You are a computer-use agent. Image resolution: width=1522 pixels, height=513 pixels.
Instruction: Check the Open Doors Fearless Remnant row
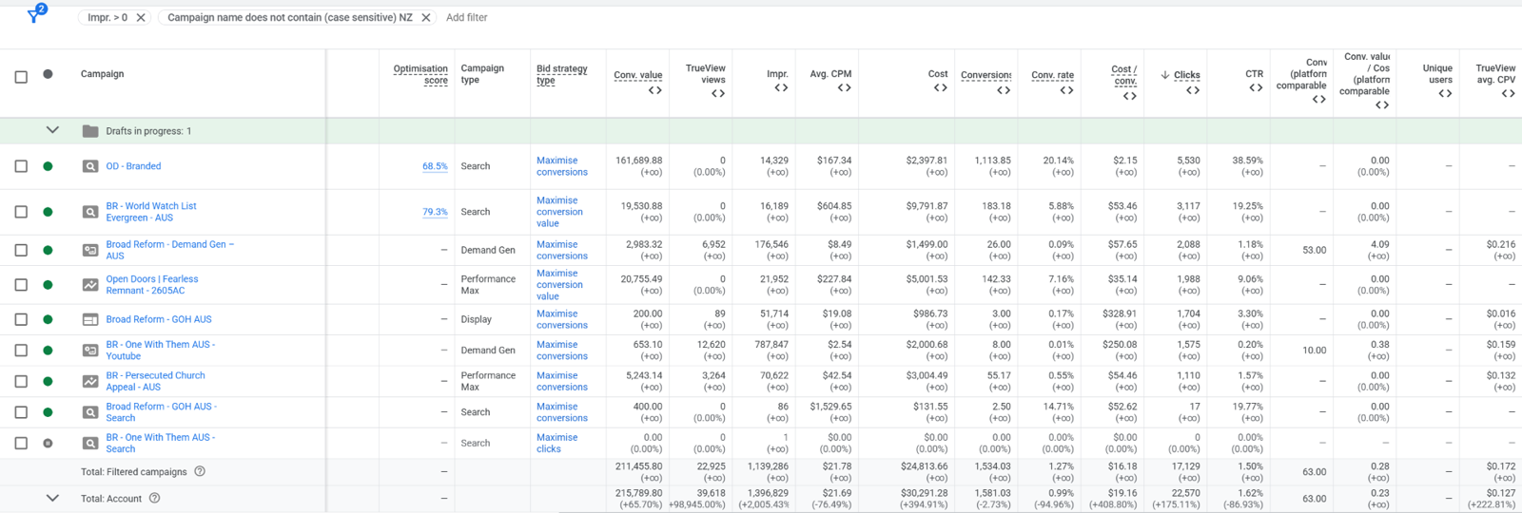[21, 285]
